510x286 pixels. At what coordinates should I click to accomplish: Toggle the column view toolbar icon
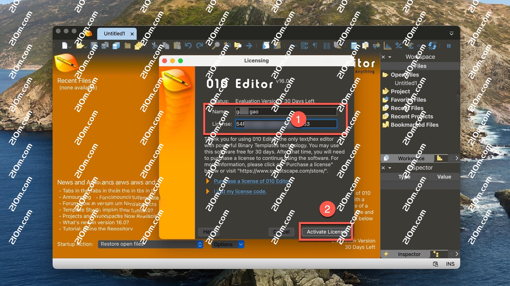[326, 46]
